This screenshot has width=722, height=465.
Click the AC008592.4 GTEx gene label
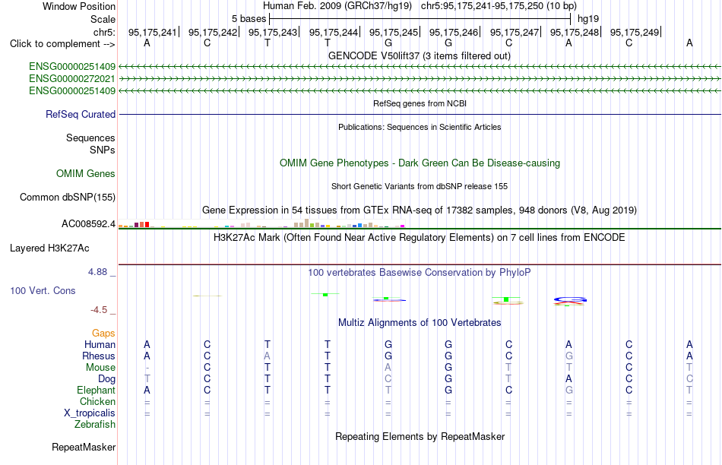pos(88,223)
